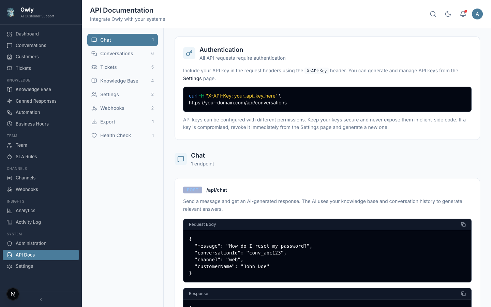
Task: Open the search icon in the top bar
Action: click(x=433, y=14)
